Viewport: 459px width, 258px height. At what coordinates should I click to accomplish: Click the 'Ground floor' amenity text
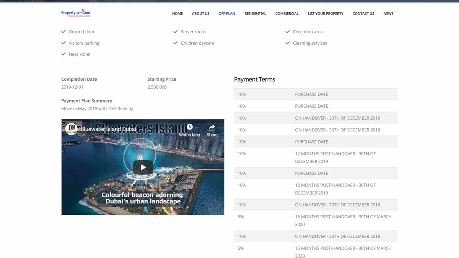[81, 32]
